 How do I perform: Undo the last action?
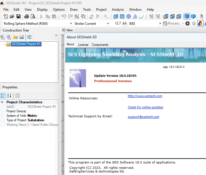click(64, 16)
